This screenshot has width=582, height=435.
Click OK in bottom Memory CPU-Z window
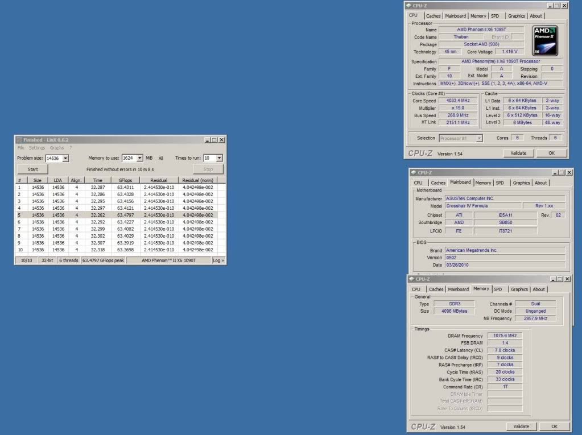pos(554,426)
